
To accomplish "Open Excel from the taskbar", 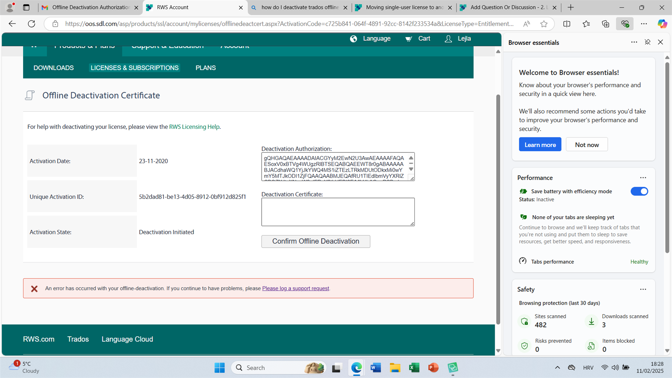I will pyautogui.click(x=414, y=368).
